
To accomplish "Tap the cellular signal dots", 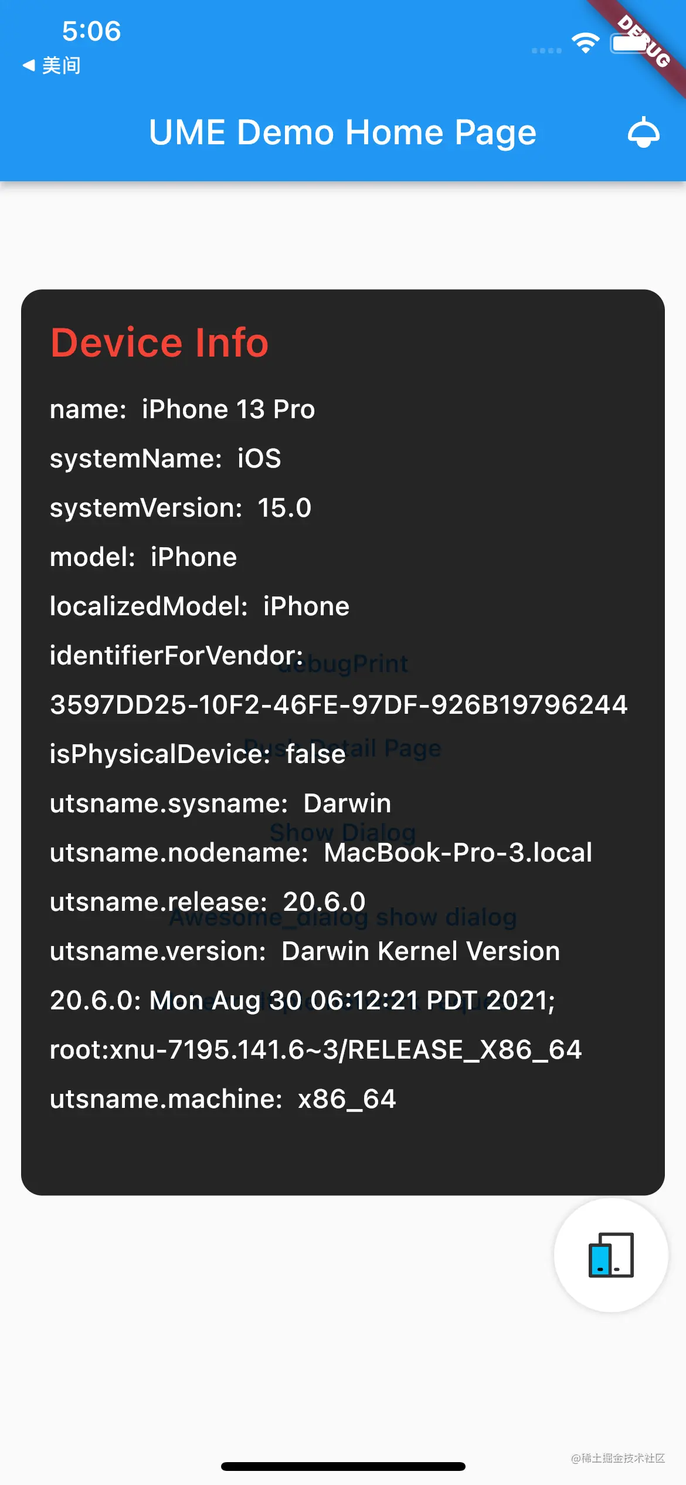I will tap(546, 50).
